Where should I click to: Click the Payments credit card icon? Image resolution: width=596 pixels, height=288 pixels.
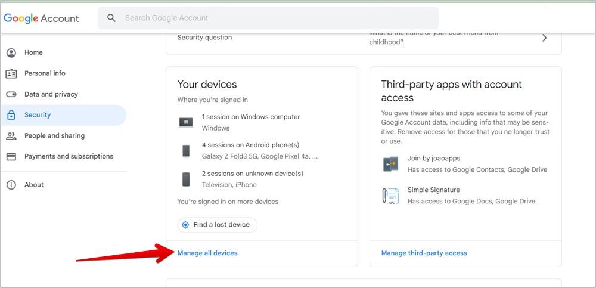11,156
